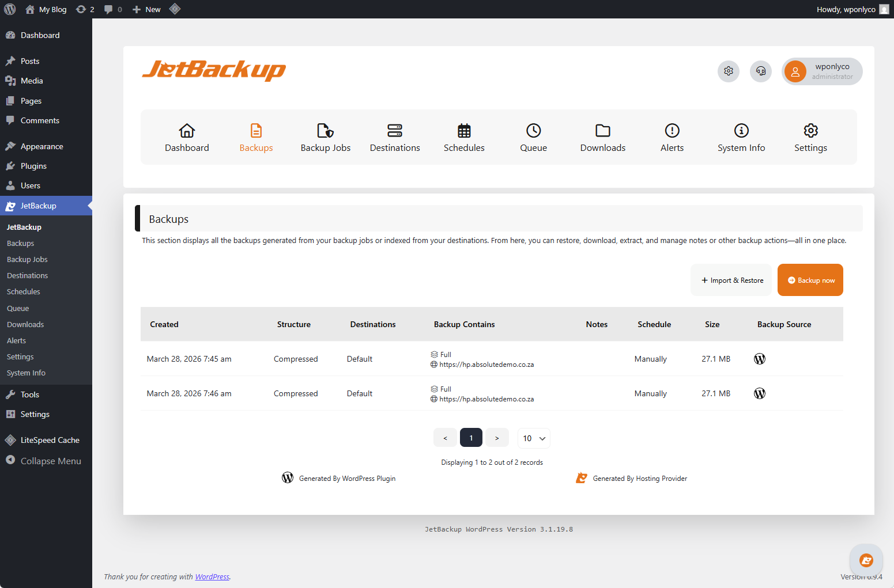The height and width of the screenshot is (588, 894).
Task: Click WordPress source icon for 7:46 am backup
Action: tap(760, 393)
